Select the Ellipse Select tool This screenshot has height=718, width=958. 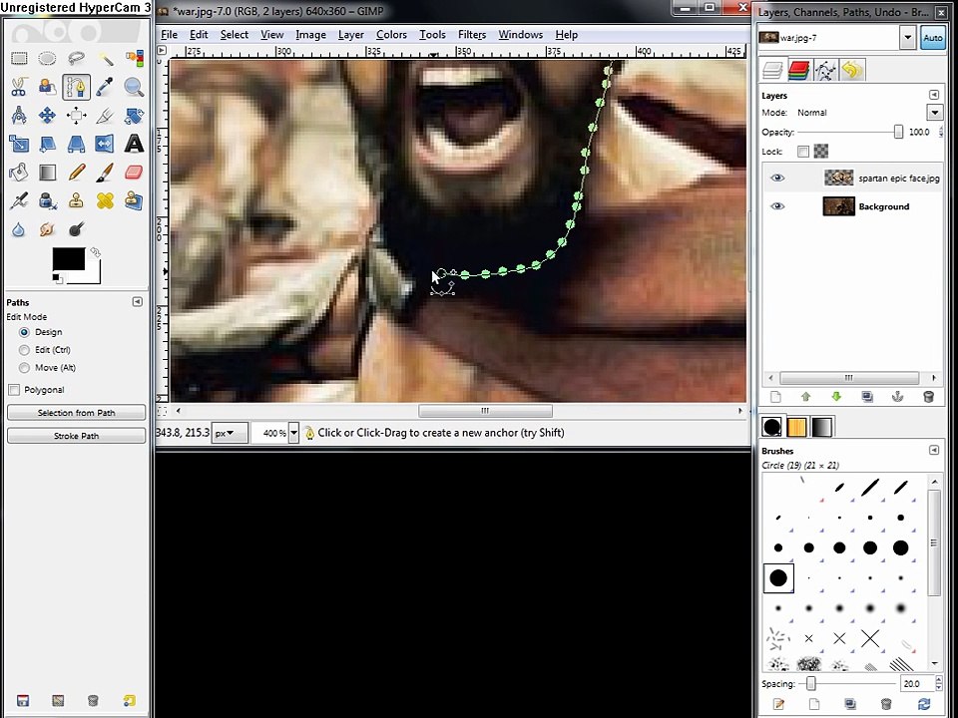click(47, 59)
